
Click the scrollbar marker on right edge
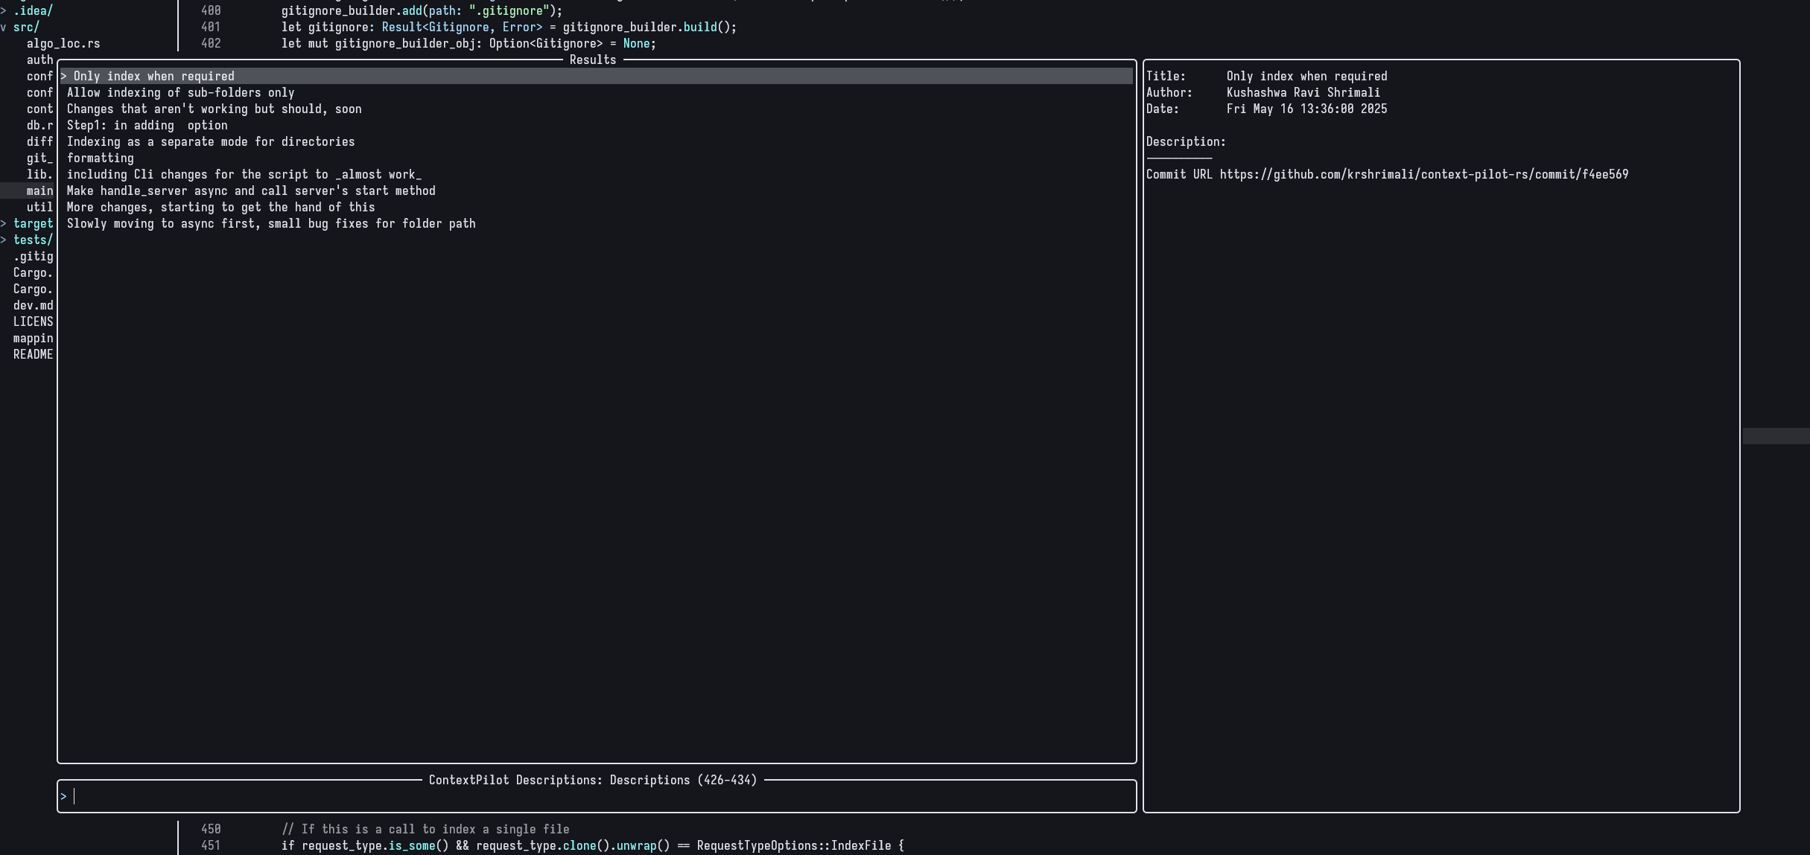[x=1776, y=436]
